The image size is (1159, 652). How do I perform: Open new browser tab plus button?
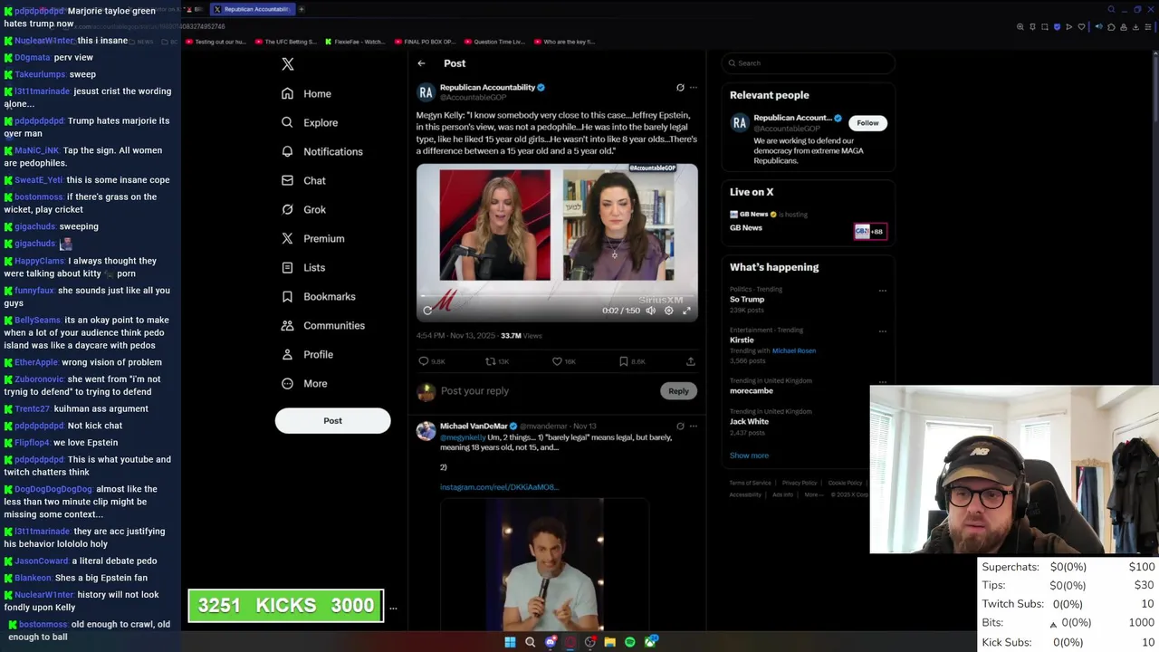tap(302, 9)
